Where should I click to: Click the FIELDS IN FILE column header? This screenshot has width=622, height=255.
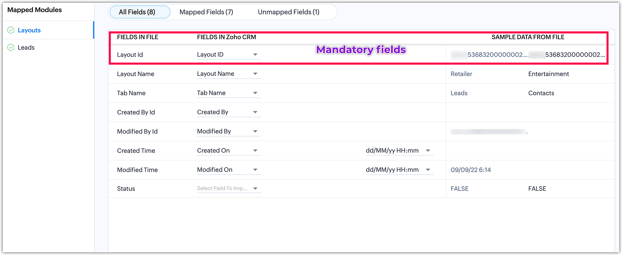click(138, 37)
